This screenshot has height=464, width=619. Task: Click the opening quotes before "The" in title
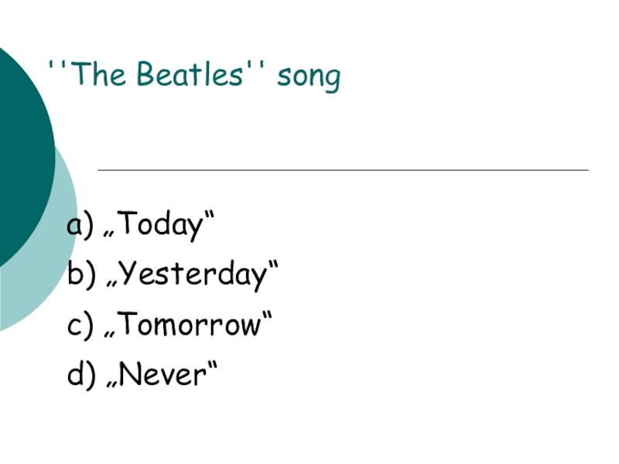click(x=56, y=66)
